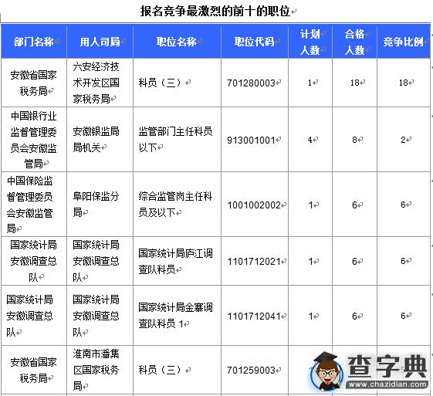Select the 部门名称 column header
Viewport: 433px width, 396px height.
click(34, 42)
